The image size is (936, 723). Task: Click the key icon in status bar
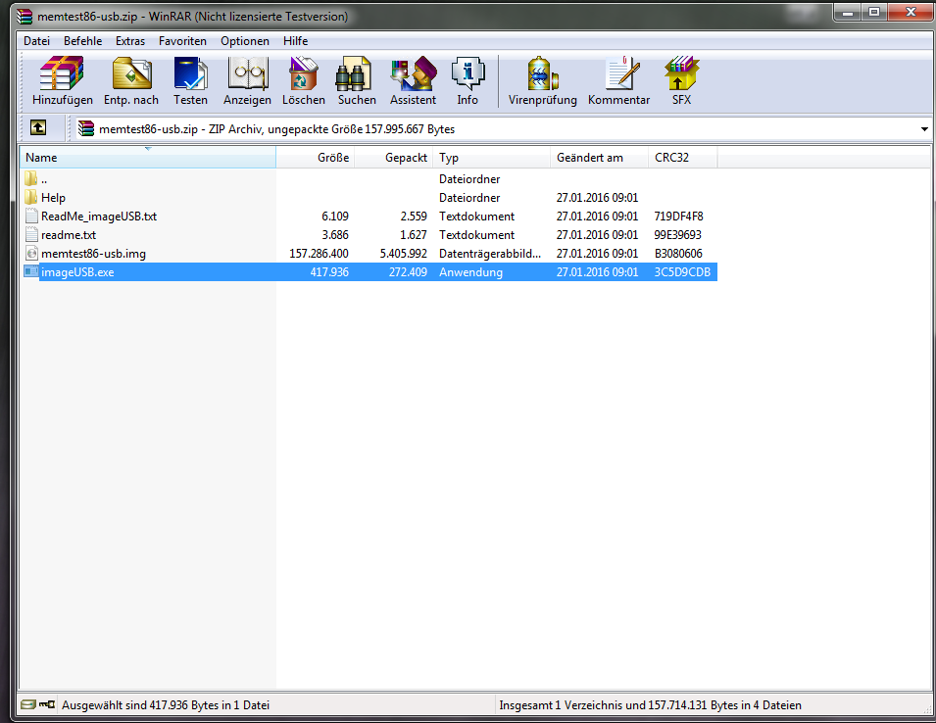pos(47,704)
